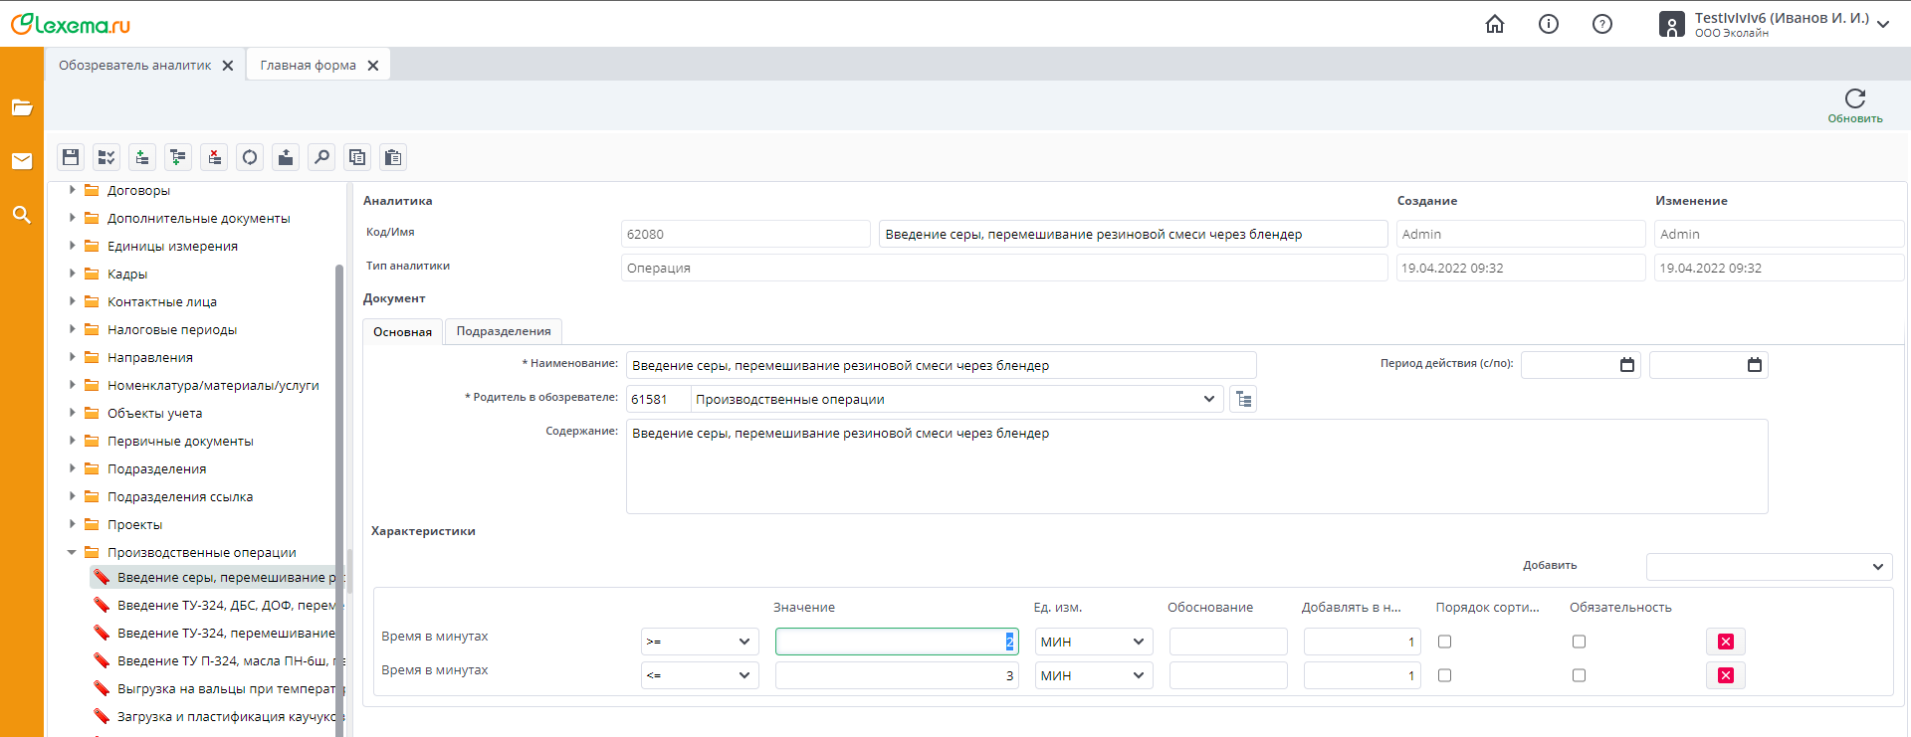The image size is (1911, 737).
Task: Click the copy toolbar icon
Action: point(357,157)
